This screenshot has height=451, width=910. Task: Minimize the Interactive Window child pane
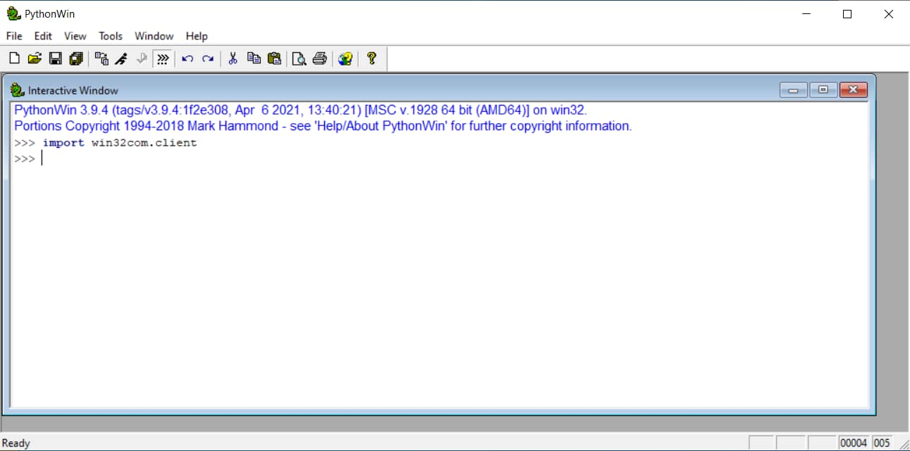pyautogui.click(x=794, y=90)
